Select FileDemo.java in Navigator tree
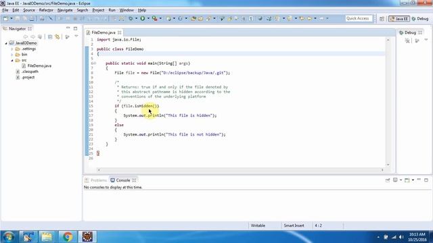 (x=39, y=66)
